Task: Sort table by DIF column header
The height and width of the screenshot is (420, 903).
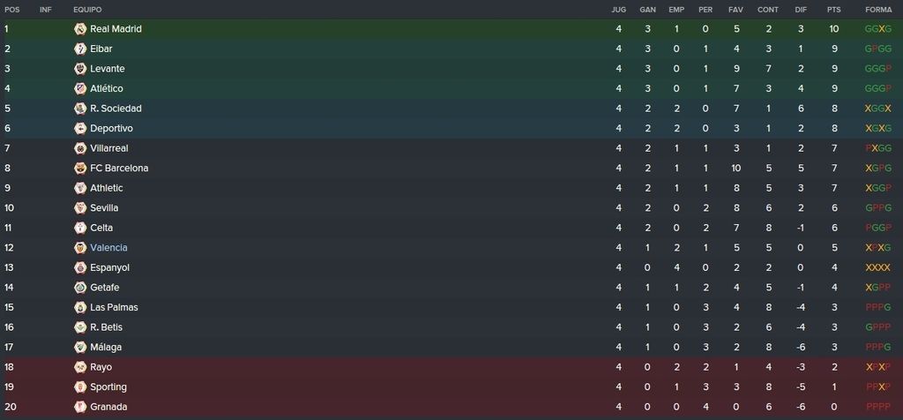Action: [x=801, y=10]
